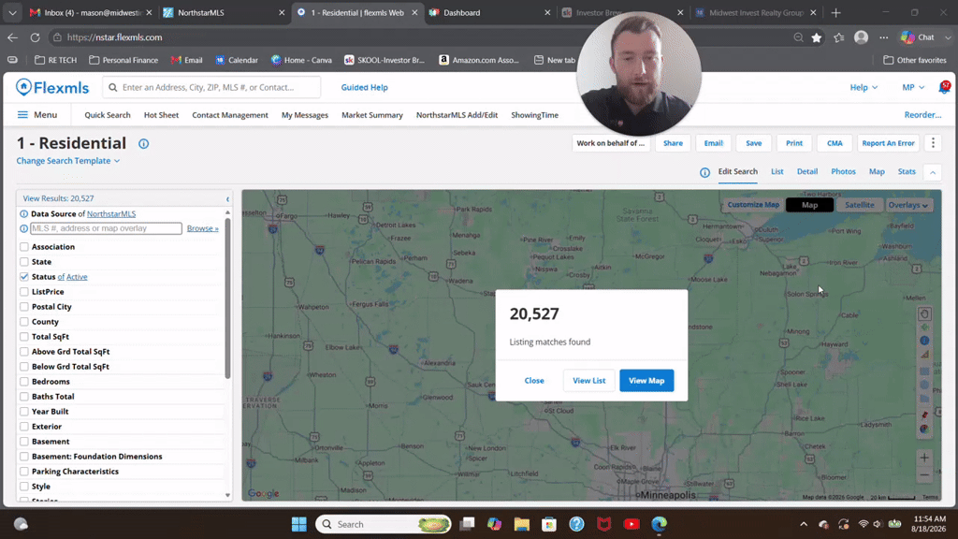
Task: Show hidden system tray icons
Action: tap(804, 524)
